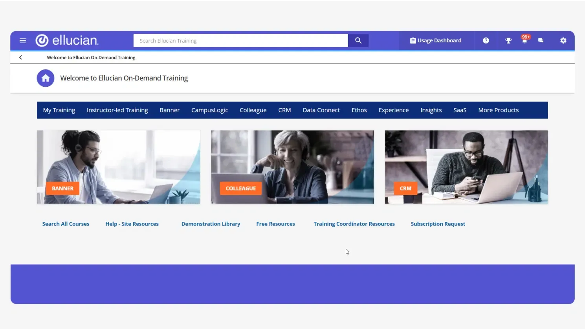Click the Ellucian logo
585x329 pixels.
point(67,40)
